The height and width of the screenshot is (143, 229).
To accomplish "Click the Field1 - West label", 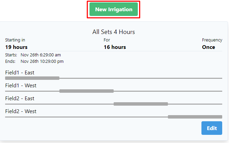I will [x=21, y=85].
